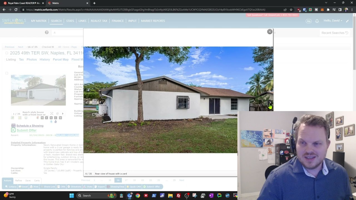Screen dimensions: 356x200
Task: Click the Schedule a Showing link
Action: click(30, 126)
